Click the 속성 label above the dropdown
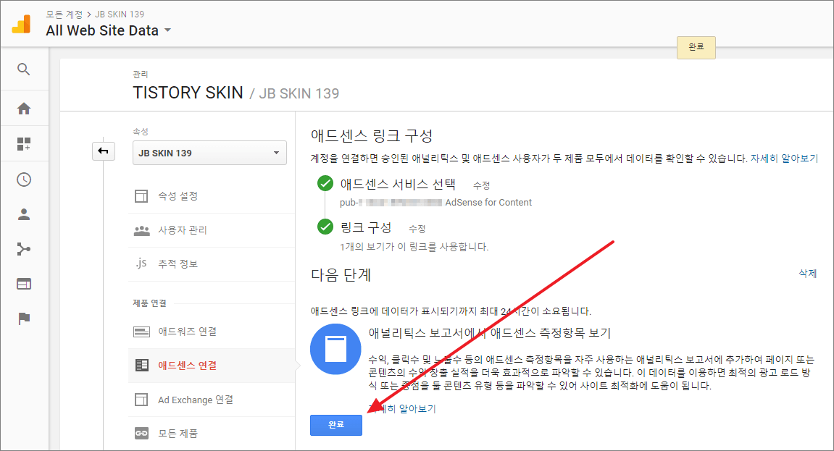Viewport: 834px width, 451px height. [141, 132]
